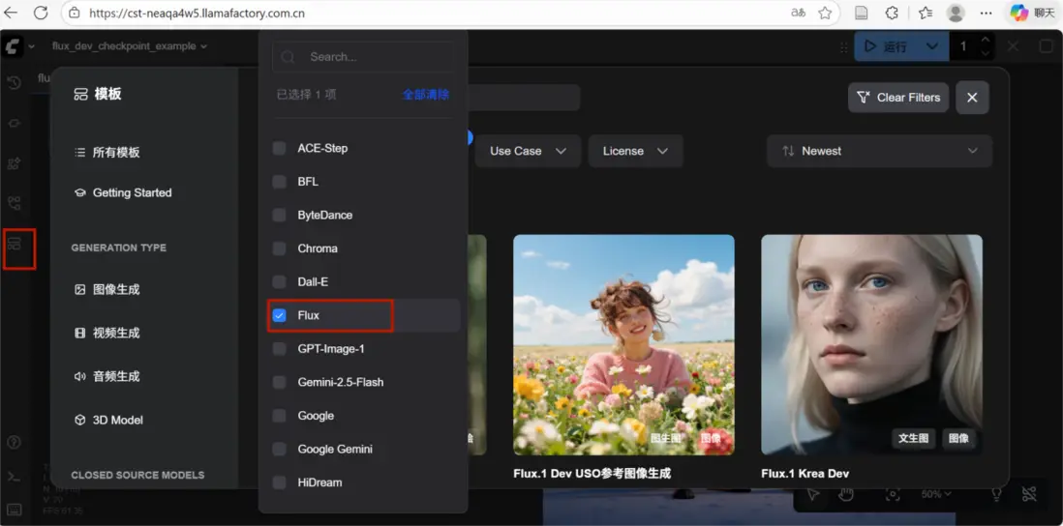Screen dimensions: 1063x526
Task: Check the ACE-Step checkbox
Action: (x=280, y=148)
